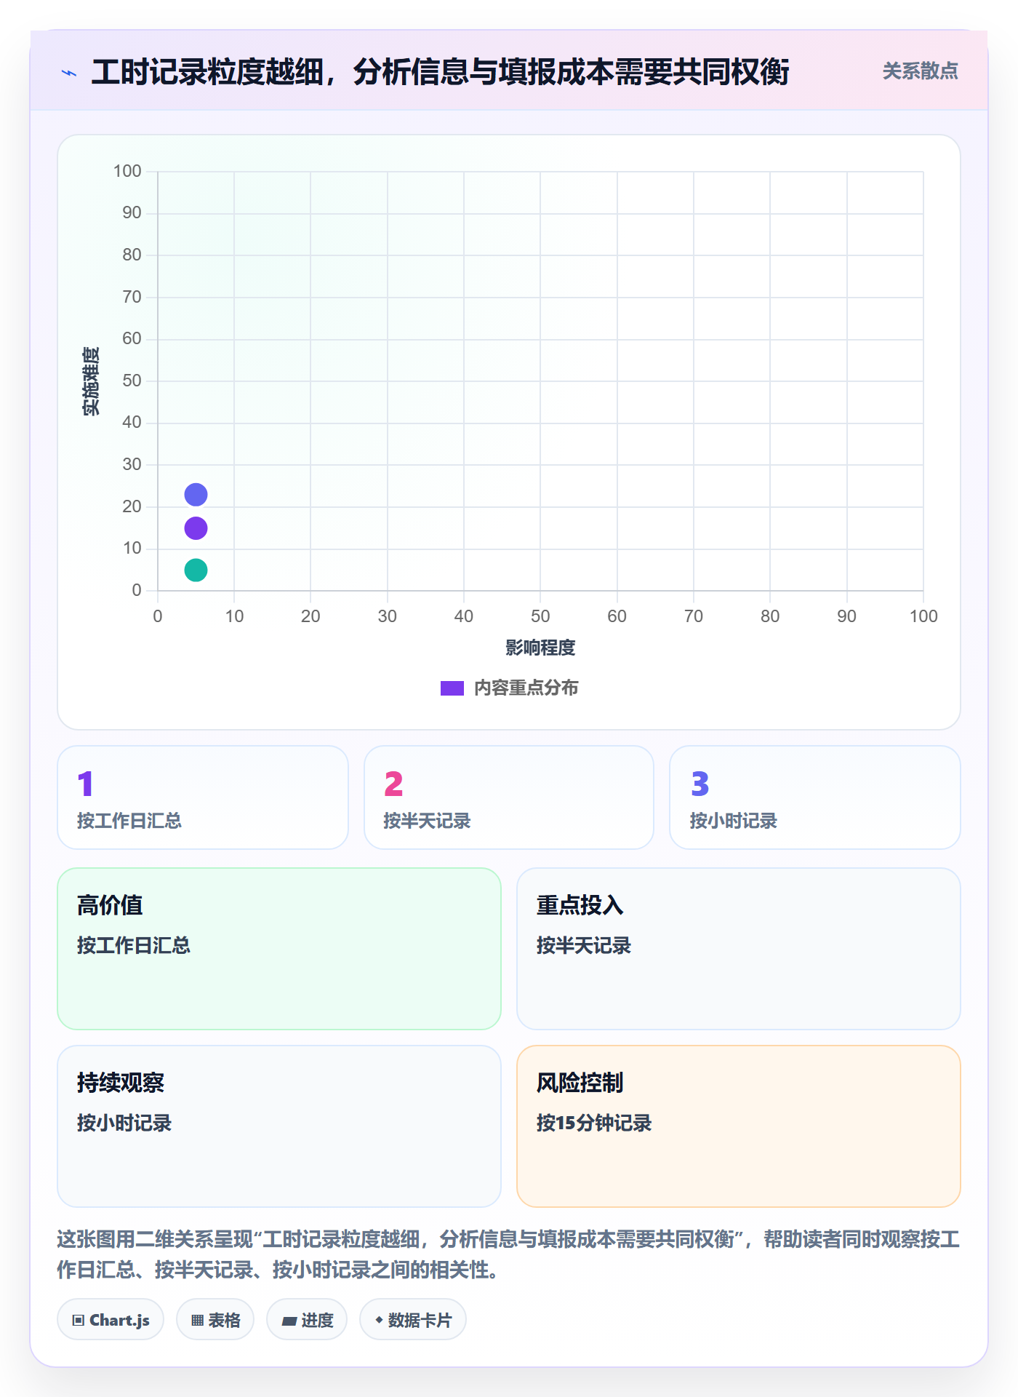The height and width of the screenshot is (1397, 1018).
Task: Click the 进度 tag chip
Action: pos(307,1319)
